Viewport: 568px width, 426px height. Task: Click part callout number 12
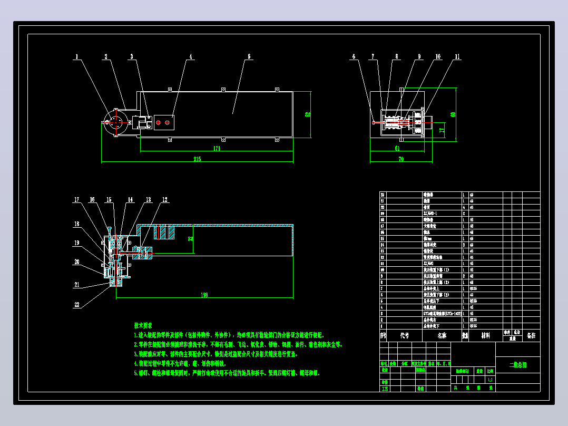tap(165, 200)
